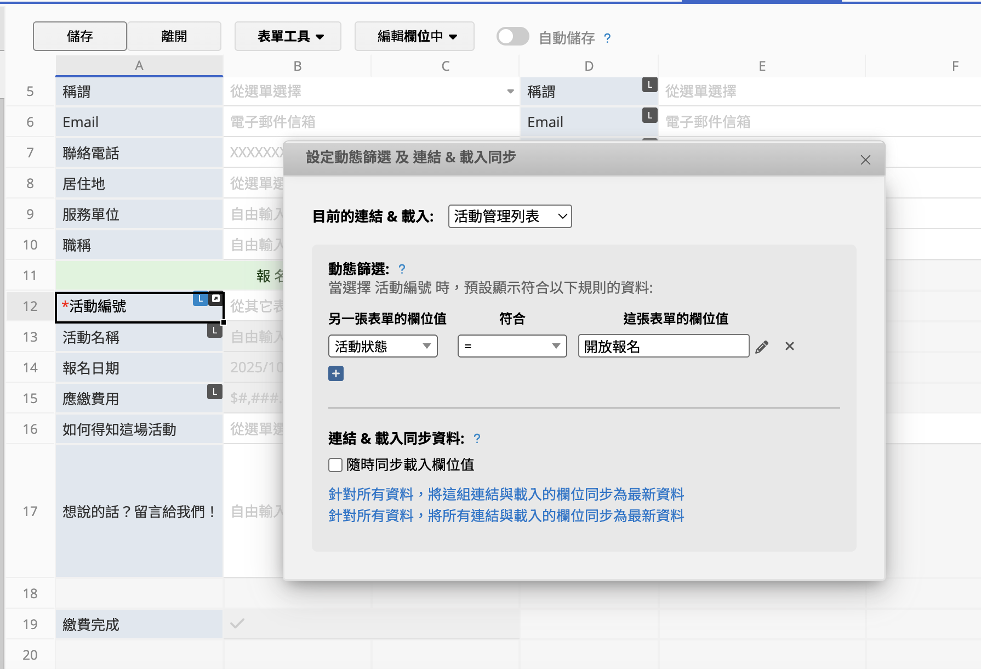981x669 pixels.
Task: Click the 開放報名 value input field
Action: tap(663, 346)
